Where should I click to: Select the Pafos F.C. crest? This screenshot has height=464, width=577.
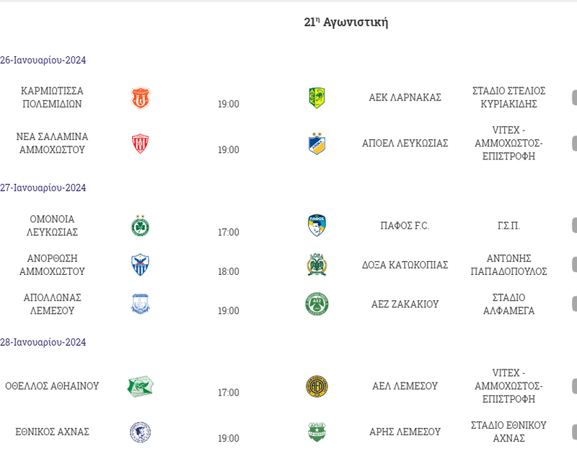317,226
